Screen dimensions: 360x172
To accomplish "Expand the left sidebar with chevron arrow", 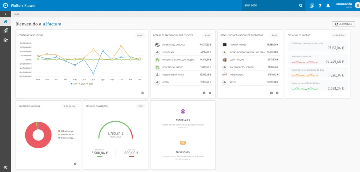I will pyautogui.click(x=5, y=14).
